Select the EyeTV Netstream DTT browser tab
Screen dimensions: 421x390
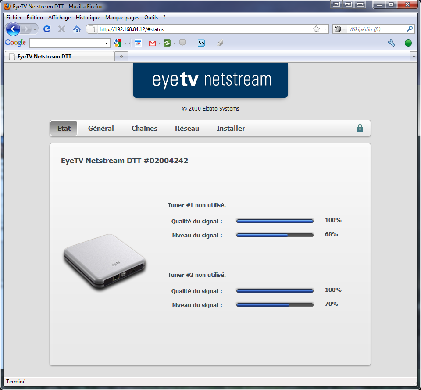coord(59,57)
